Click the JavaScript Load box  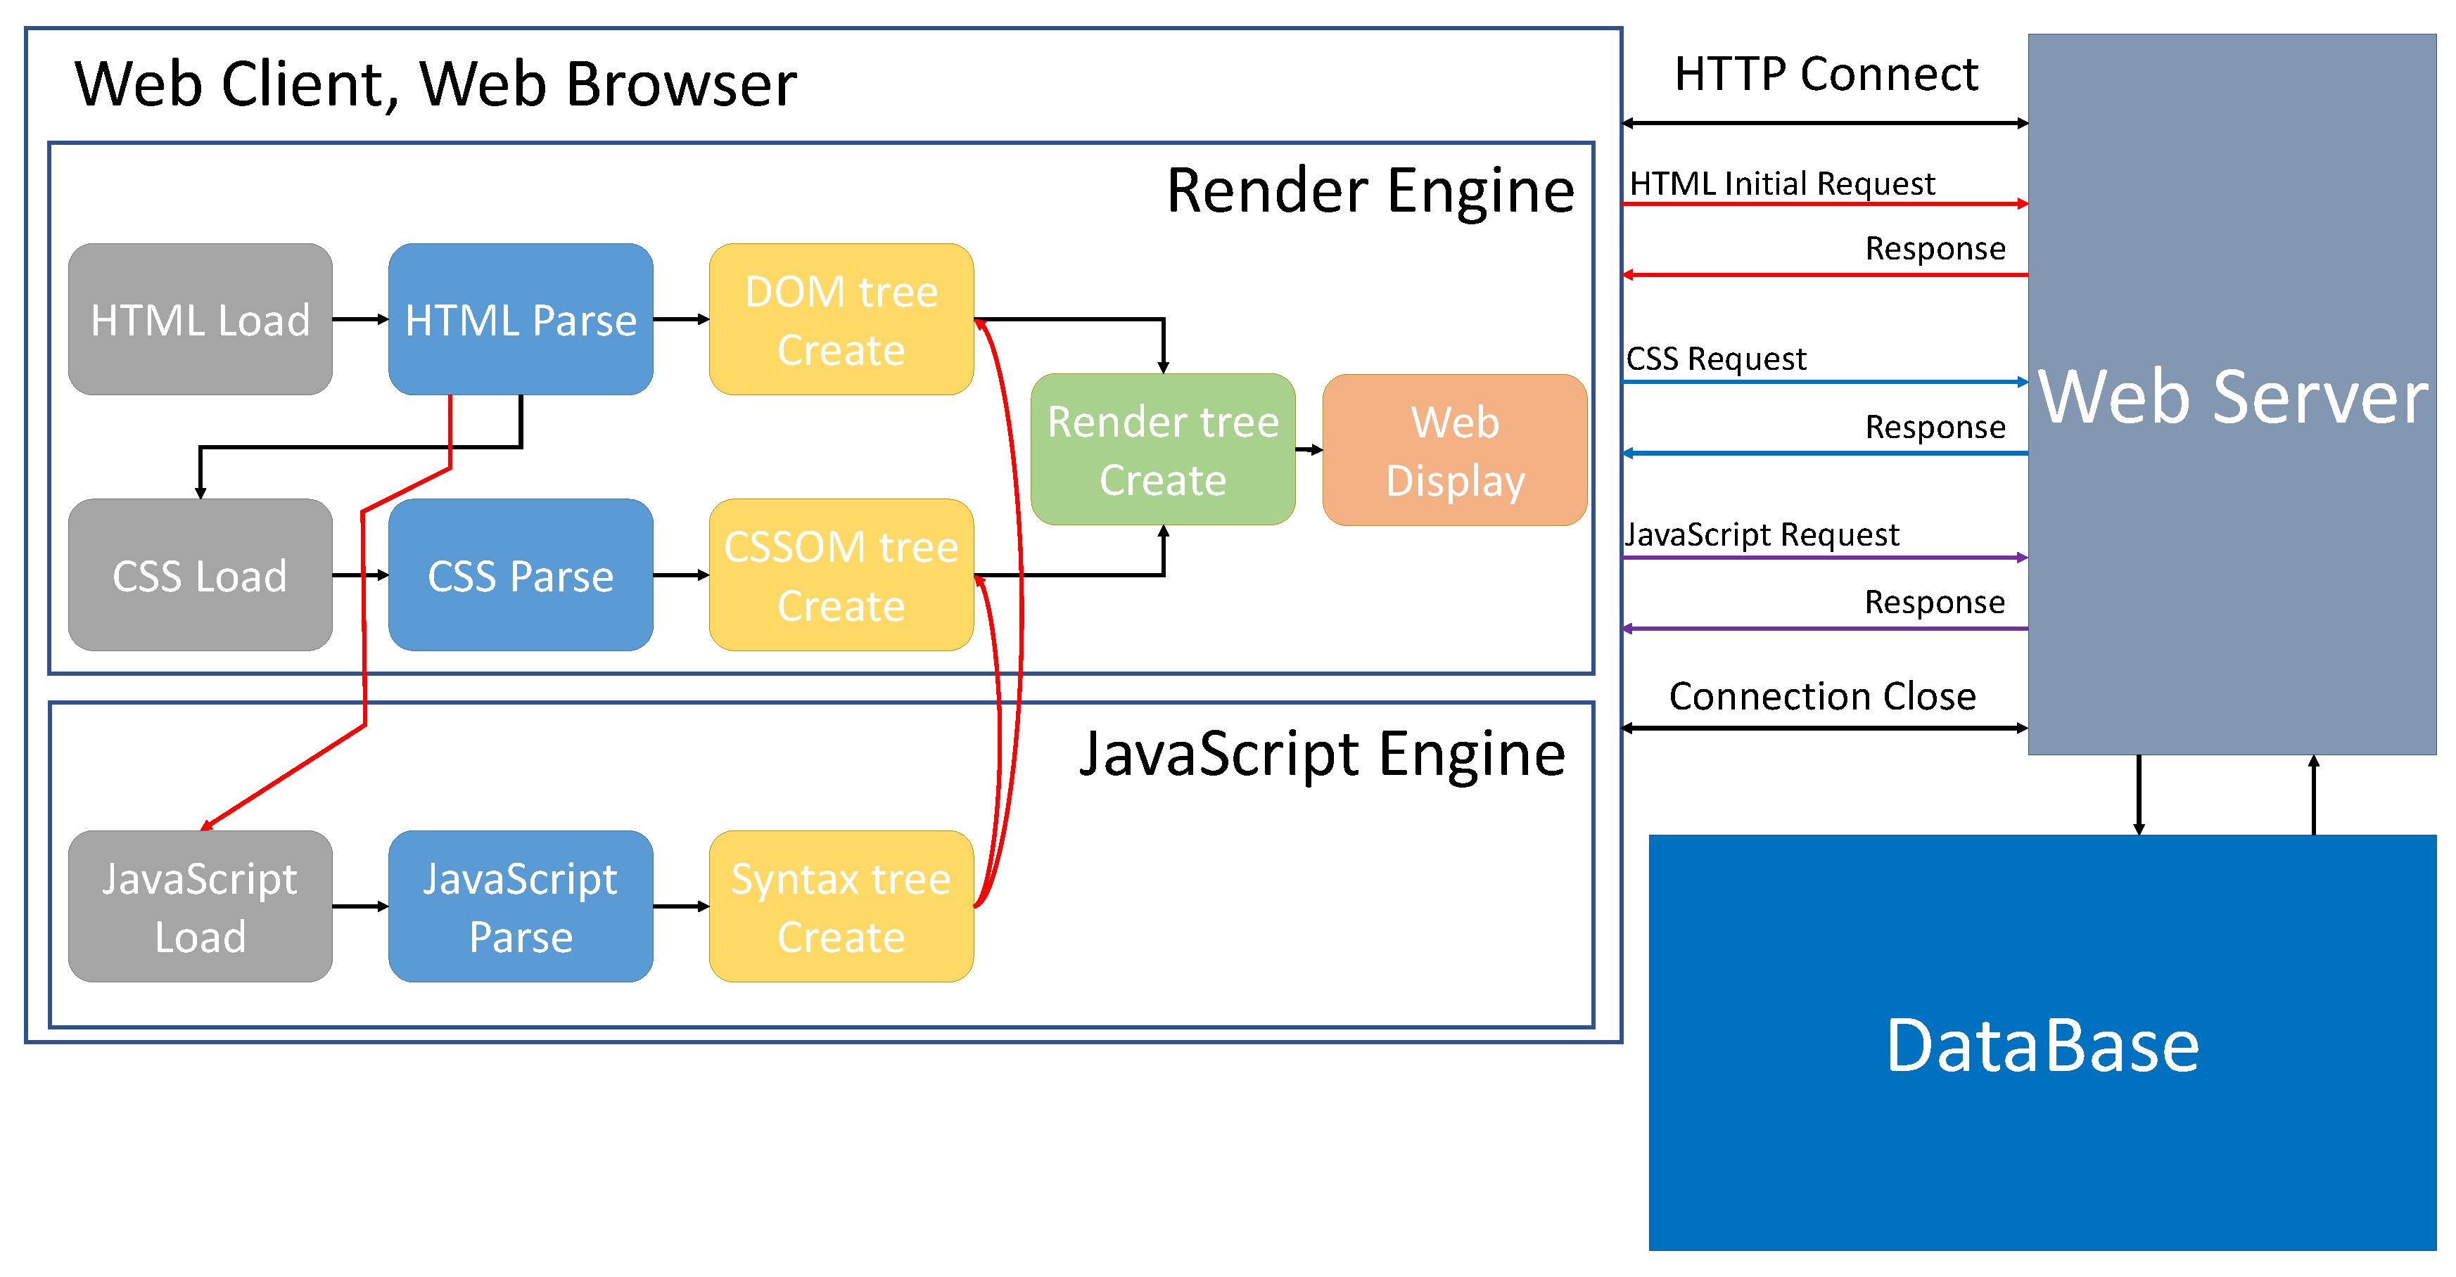pyautogui.click(x=201, y=906)
